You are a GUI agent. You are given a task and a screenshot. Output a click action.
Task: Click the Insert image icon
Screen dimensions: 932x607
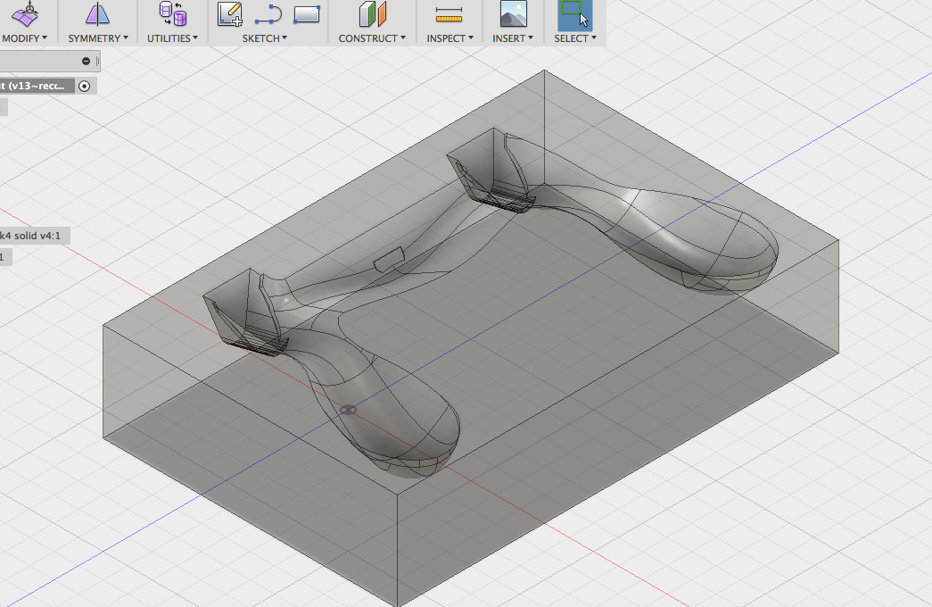(x=514, y=13)
